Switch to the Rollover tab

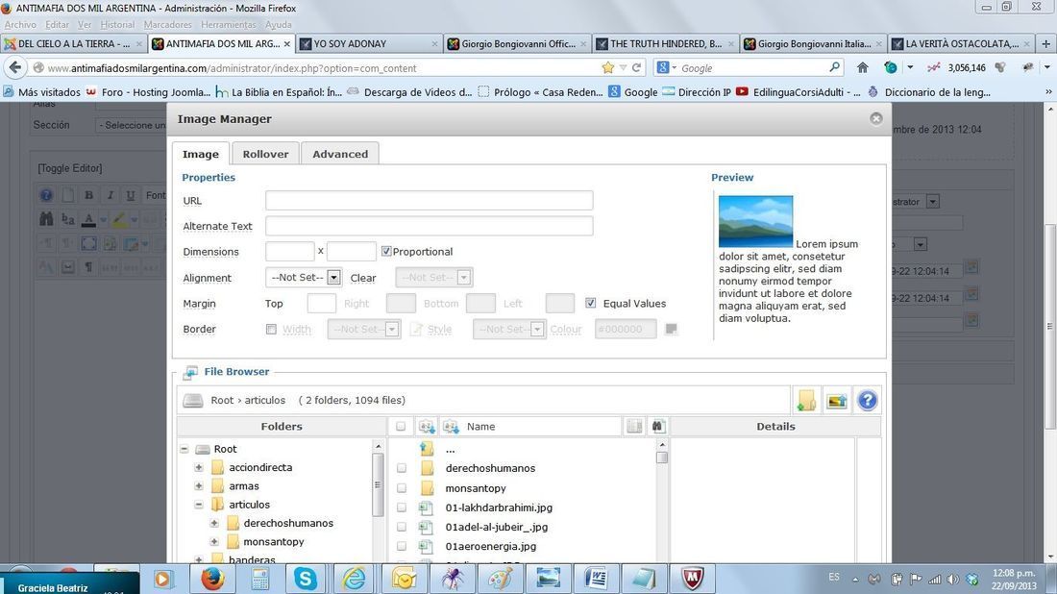pyautogui.click(x=265, y=154)
